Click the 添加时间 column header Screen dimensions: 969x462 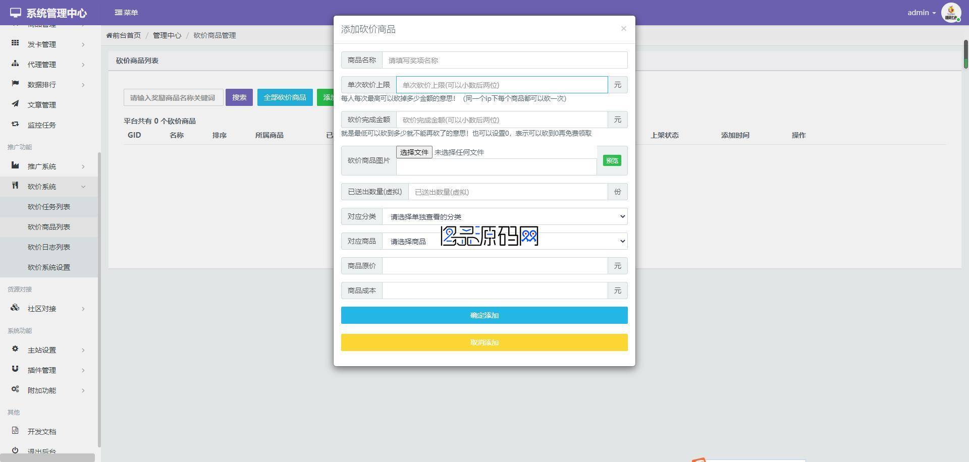click(735, 135)
